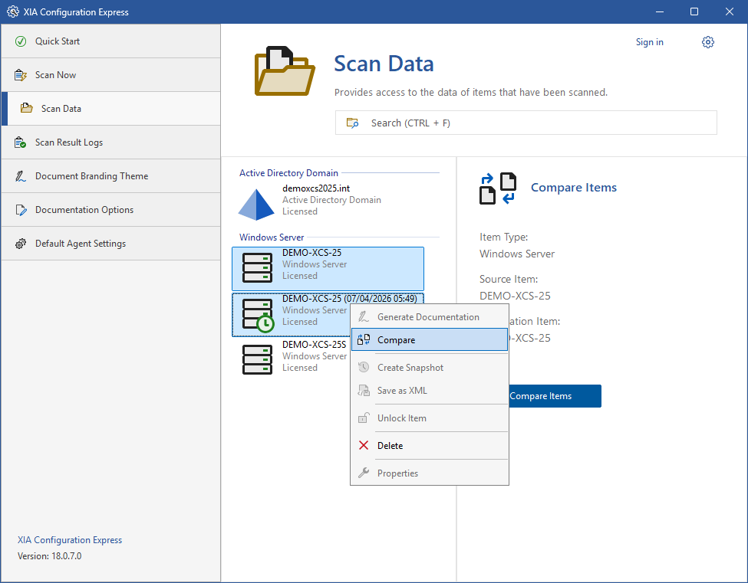The width and height of the screenshot is (748, 583).
Task: Click the red X Delete icon in context menu
Action: click(x=364, y=446)
